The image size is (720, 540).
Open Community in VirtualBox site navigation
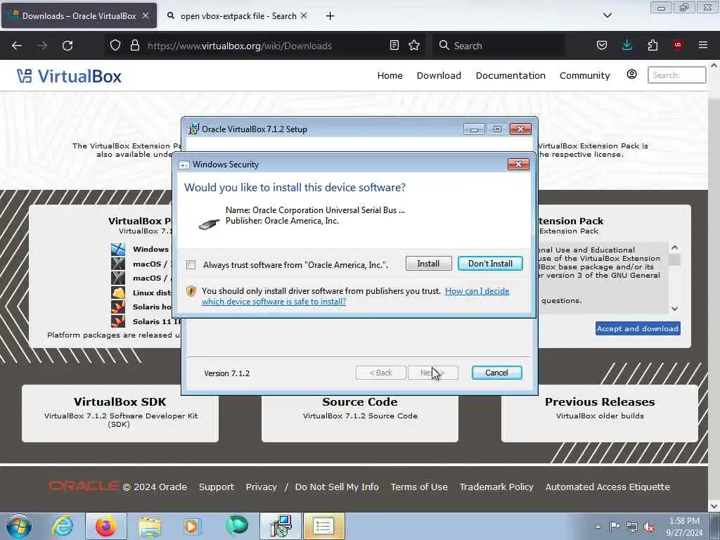[x=584, y=75]
